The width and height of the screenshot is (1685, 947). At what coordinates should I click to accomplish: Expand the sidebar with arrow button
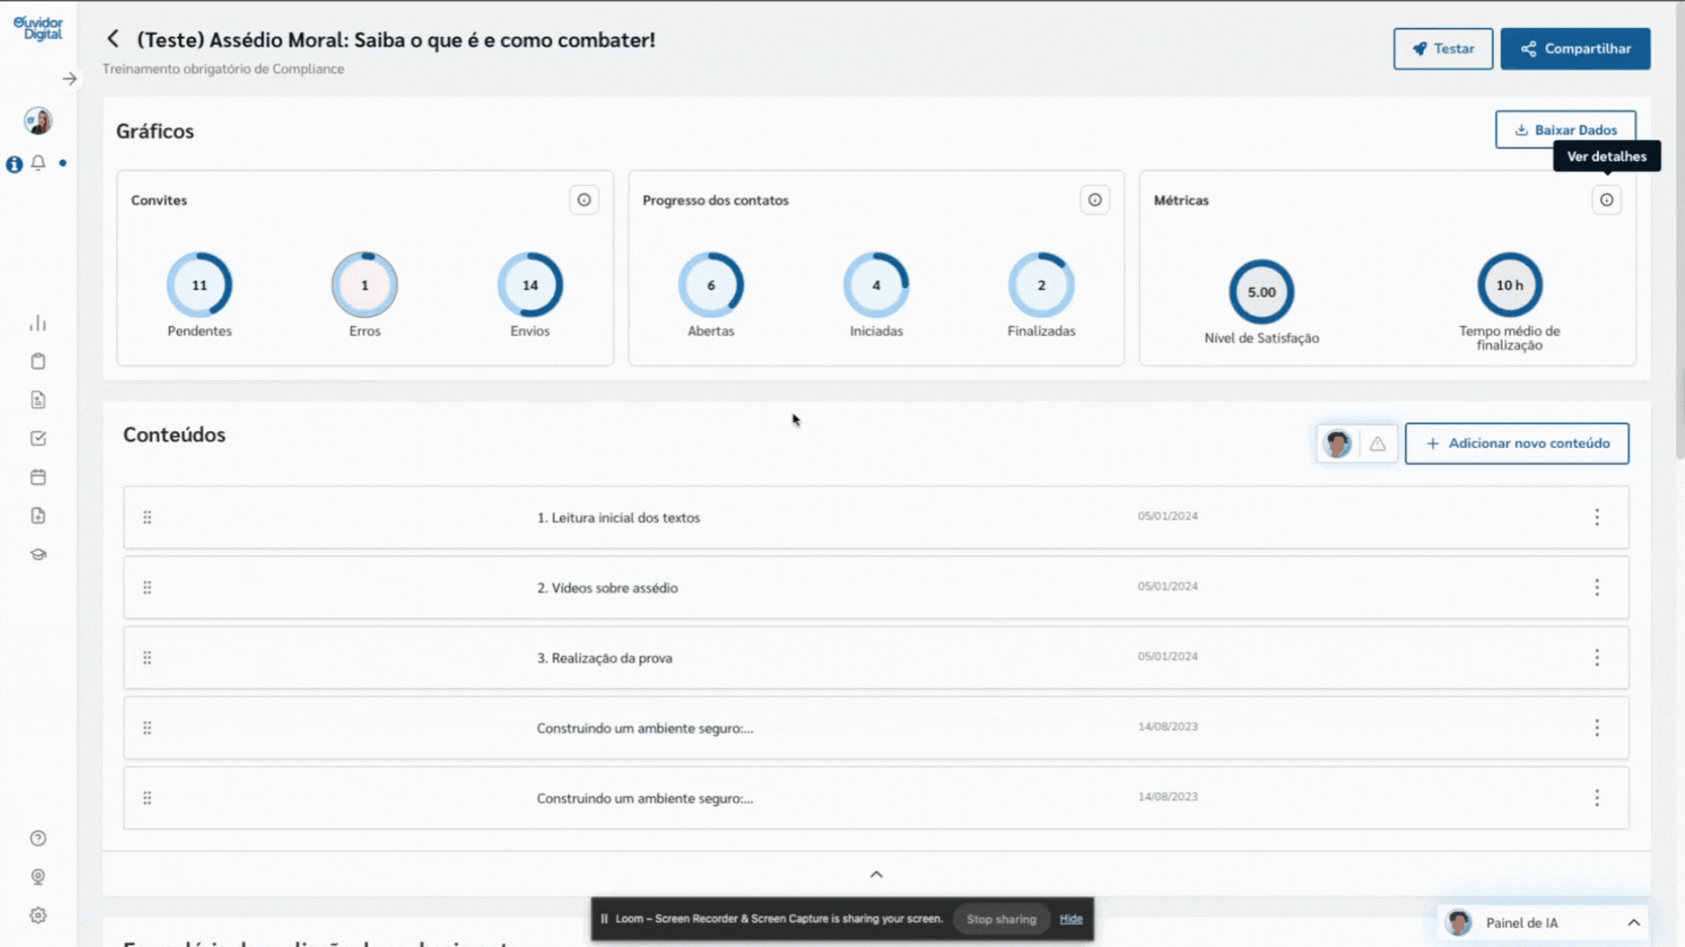click(x=69, y=79)
